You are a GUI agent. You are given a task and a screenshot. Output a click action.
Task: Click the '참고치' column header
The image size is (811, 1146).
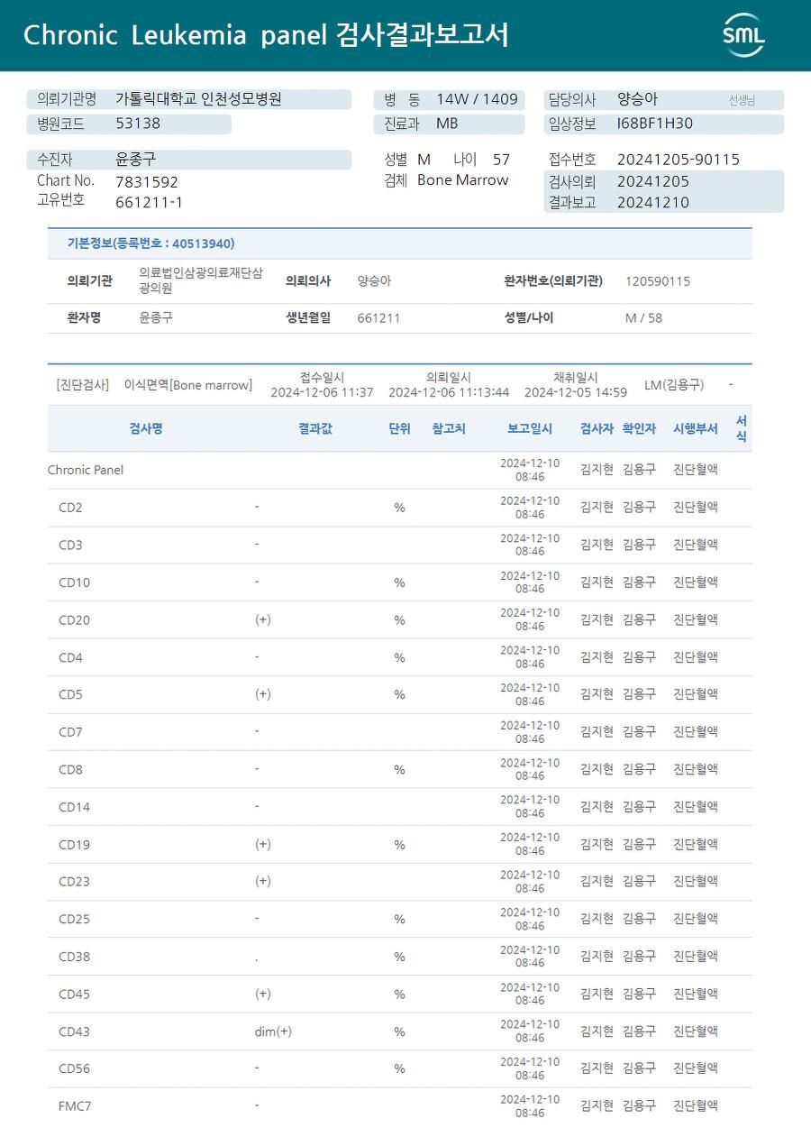(x=449, y=429)
